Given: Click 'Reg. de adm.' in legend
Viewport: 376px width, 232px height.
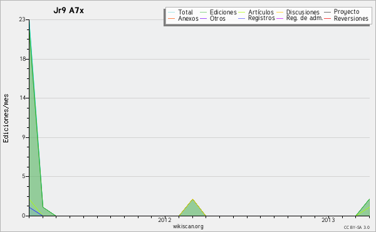Looking at the screenshot, I should 305,18.
